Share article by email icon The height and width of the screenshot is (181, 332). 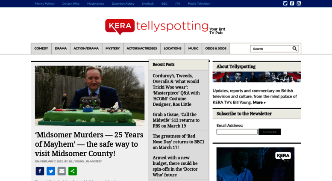[62, 171]
